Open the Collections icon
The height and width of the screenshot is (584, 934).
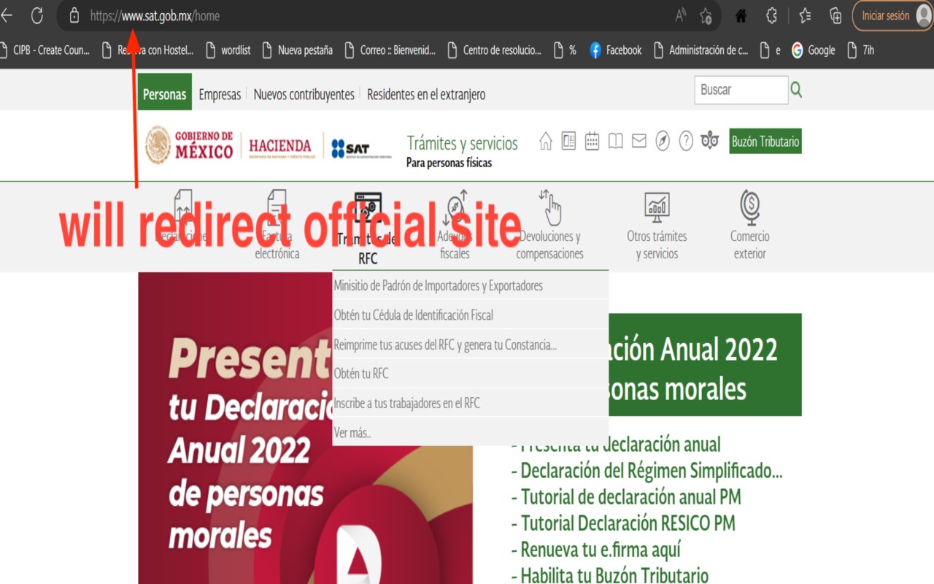pyautogui.click(x=835, y=15)
